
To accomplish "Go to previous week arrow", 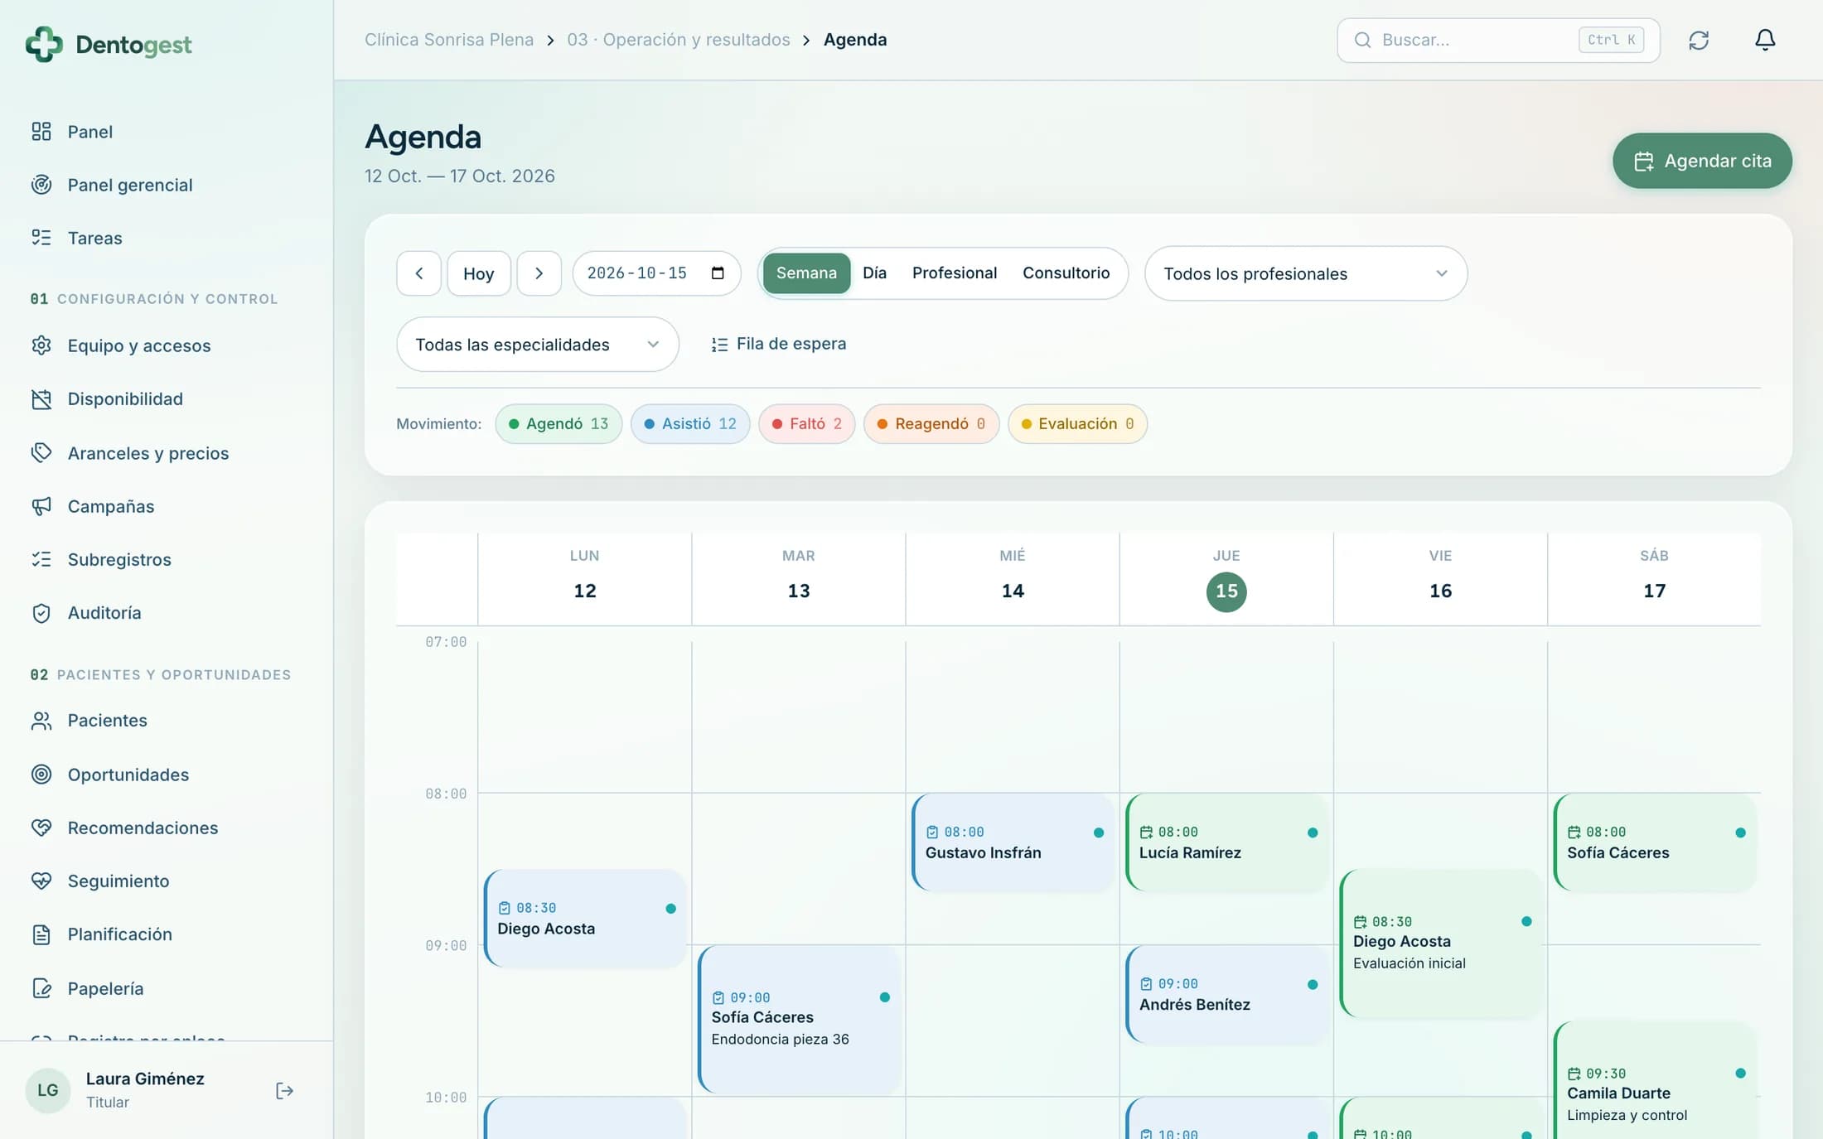I will pyautogui.click(x=419, y=273).
